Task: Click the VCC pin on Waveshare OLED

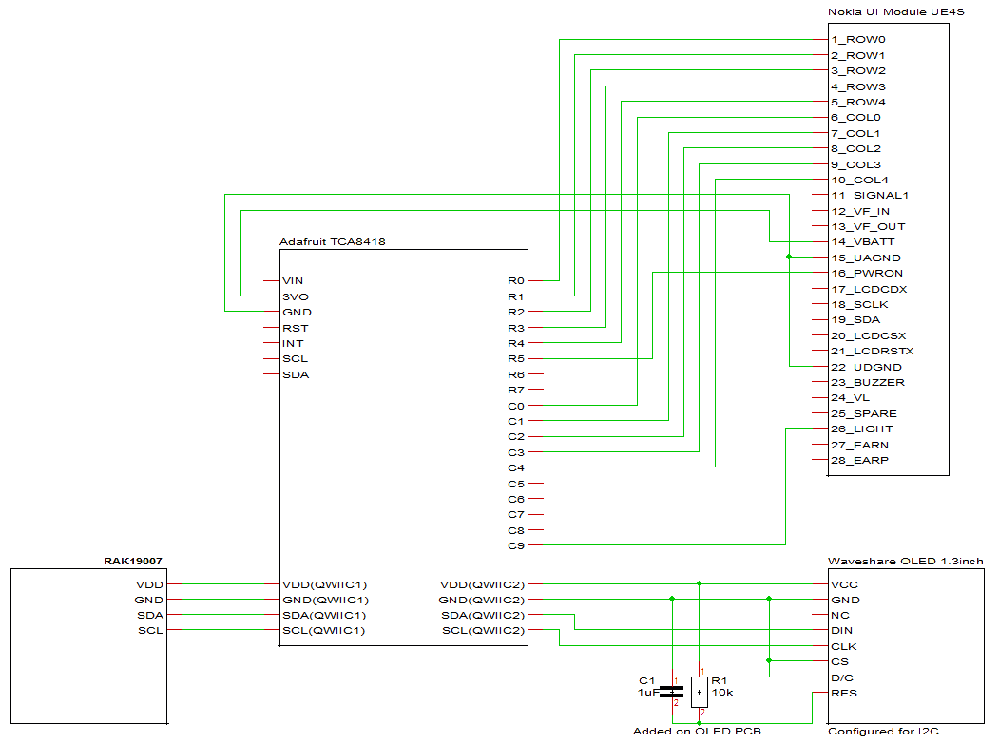Action: coord(844,584)
